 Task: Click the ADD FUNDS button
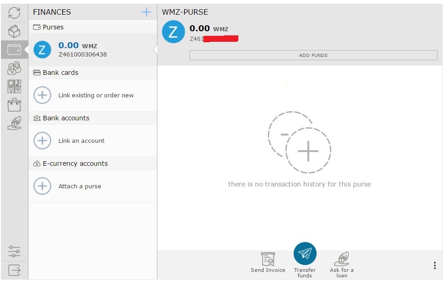[x=313, y=55]
